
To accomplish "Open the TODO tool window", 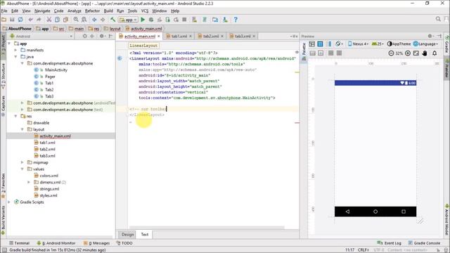I will [124, 243].
